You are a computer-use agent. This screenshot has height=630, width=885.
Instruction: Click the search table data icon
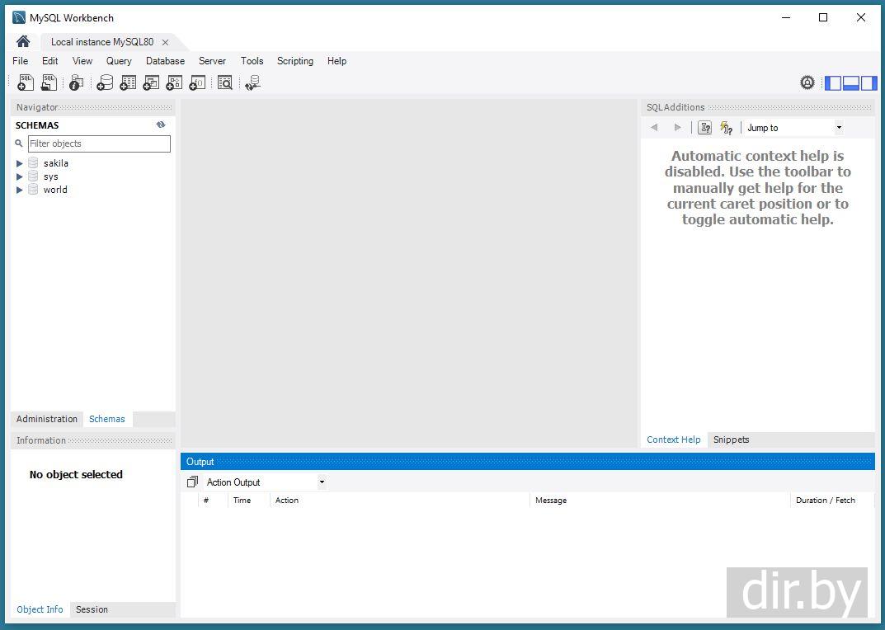(224, 82)
